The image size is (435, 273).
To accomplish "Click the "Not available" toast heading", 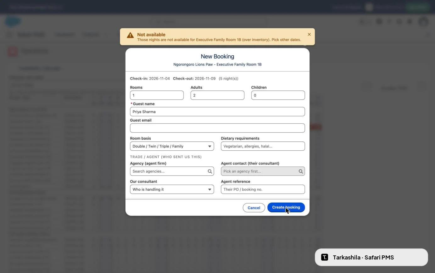I will pos(151,35).
